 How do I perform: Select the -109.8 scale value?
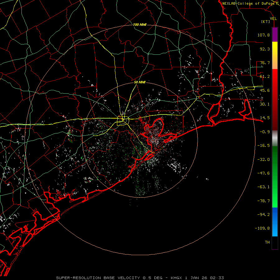click(x=262, y=228)
